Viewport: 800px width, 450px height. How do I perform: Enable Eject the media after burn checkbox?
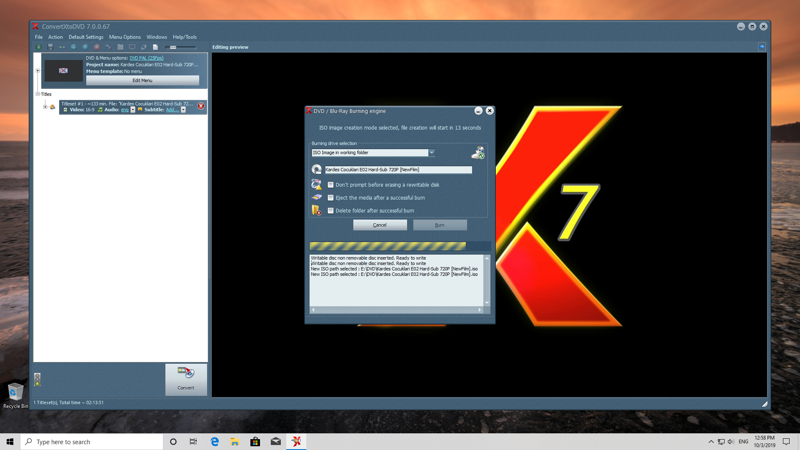[x=330, y=198]
